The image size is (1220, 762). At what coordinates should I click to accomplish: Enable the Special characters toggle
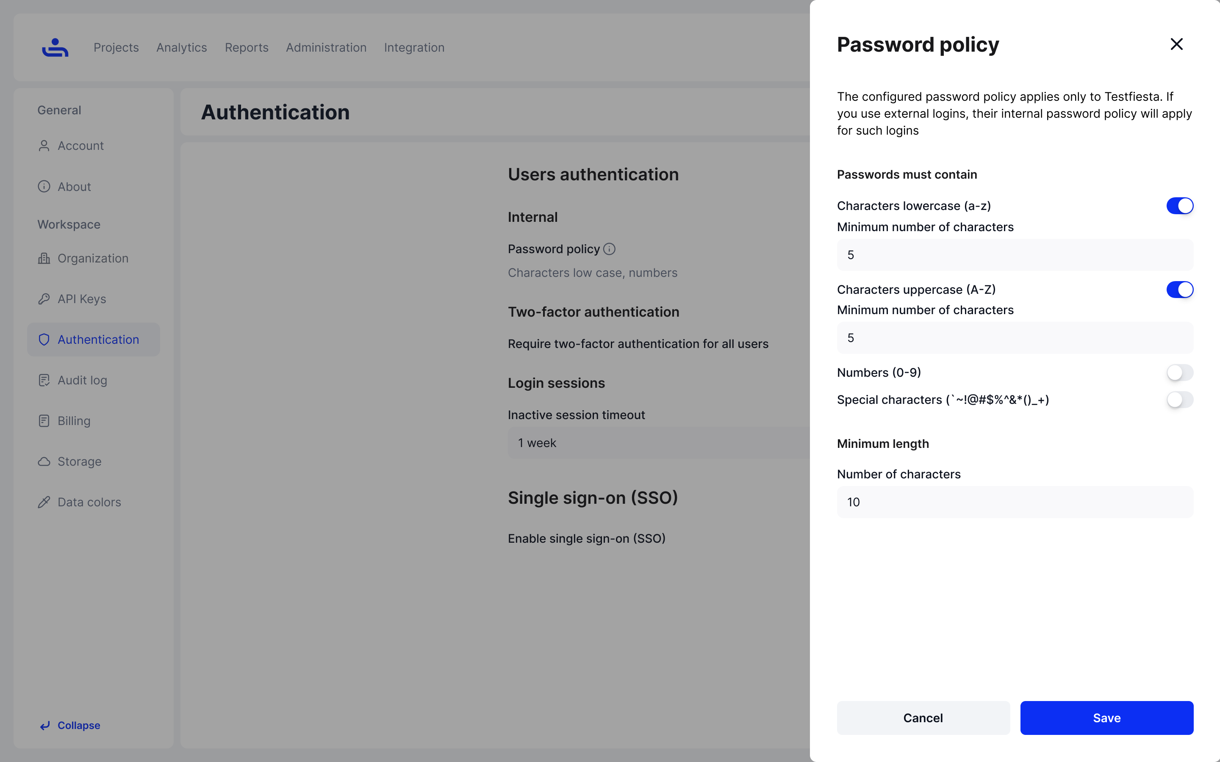pos(1179,400)
